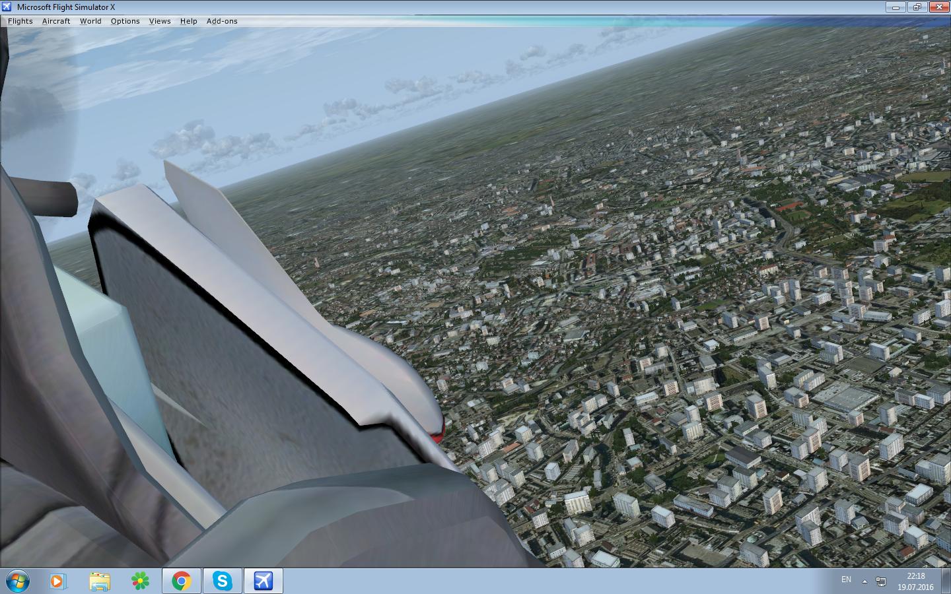
Task: Open ICQ flower icon in taskbar
Action: pos(140,581)
